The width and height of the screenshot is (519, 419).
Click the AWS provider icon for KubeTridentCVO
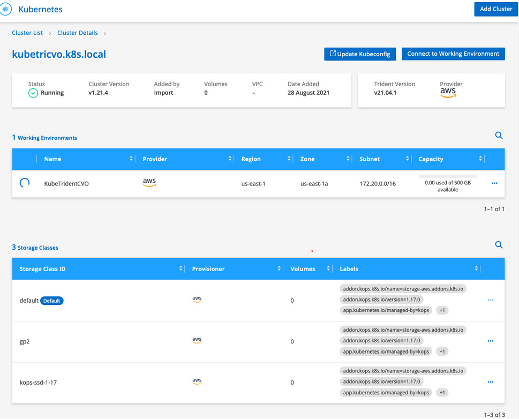(149, 182)
